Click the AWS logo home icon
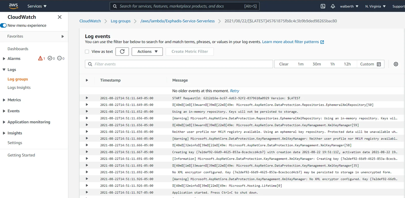The width and height of the screenshot is (405, 198). (13, 6)
